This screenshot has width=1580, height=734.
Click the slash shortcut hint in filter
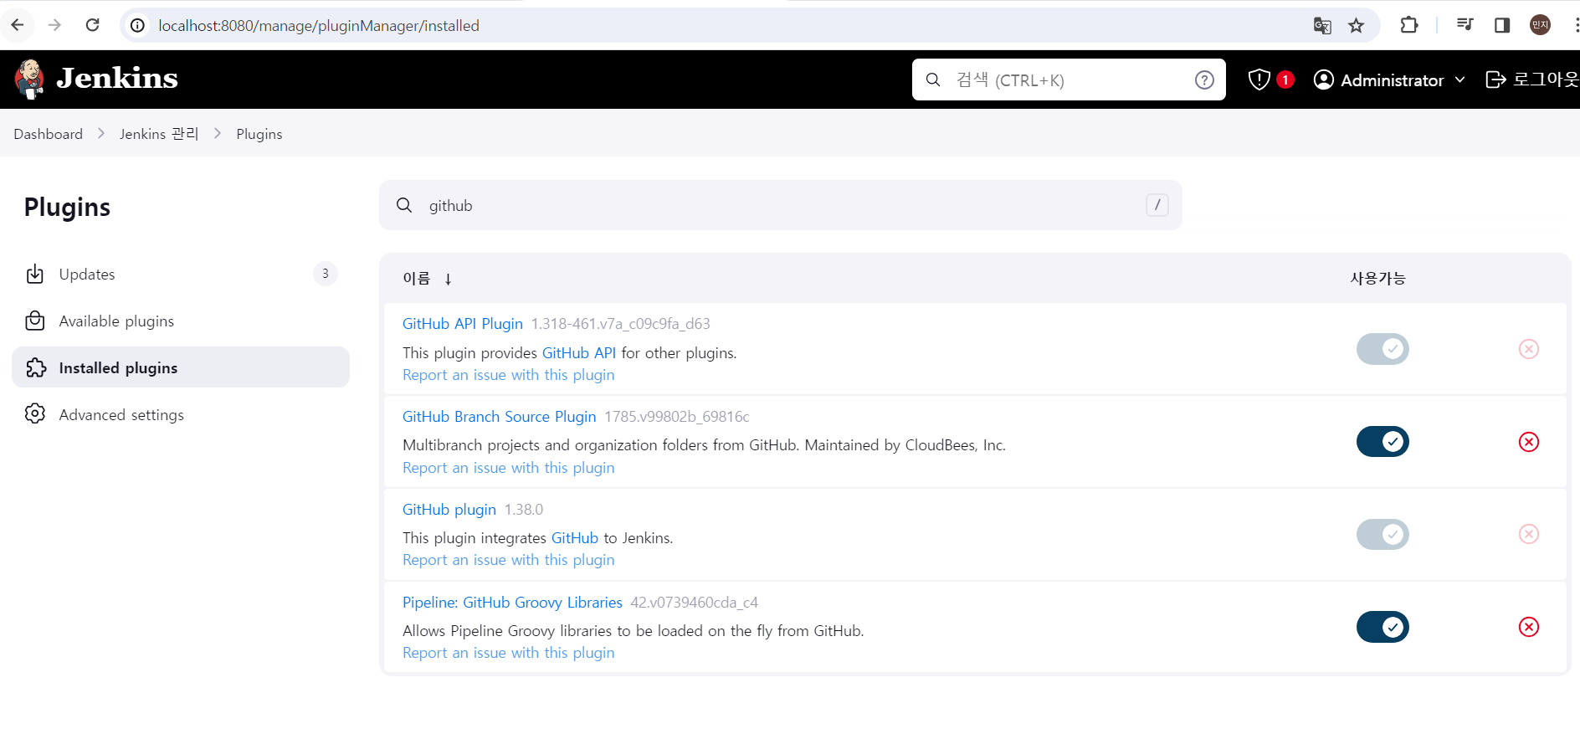point(1157,205)
